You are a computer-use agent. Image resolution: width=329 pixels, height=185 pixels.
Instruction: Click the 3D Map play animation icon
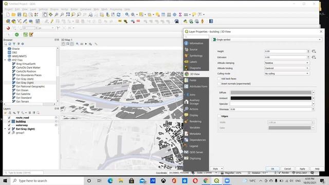coord(86,44)
